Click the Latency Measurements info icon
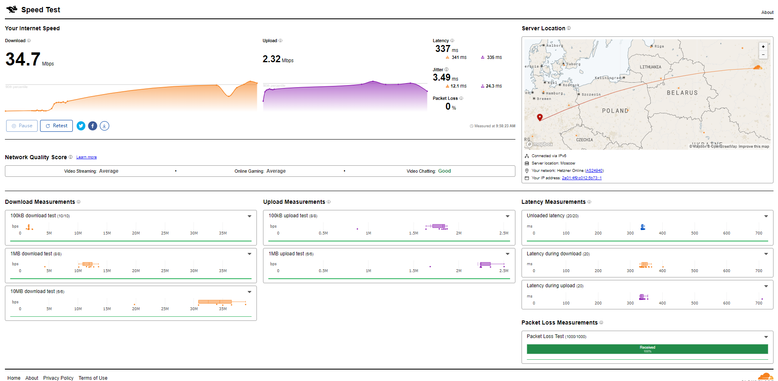 pyautogui.click(x=589, y=202)
